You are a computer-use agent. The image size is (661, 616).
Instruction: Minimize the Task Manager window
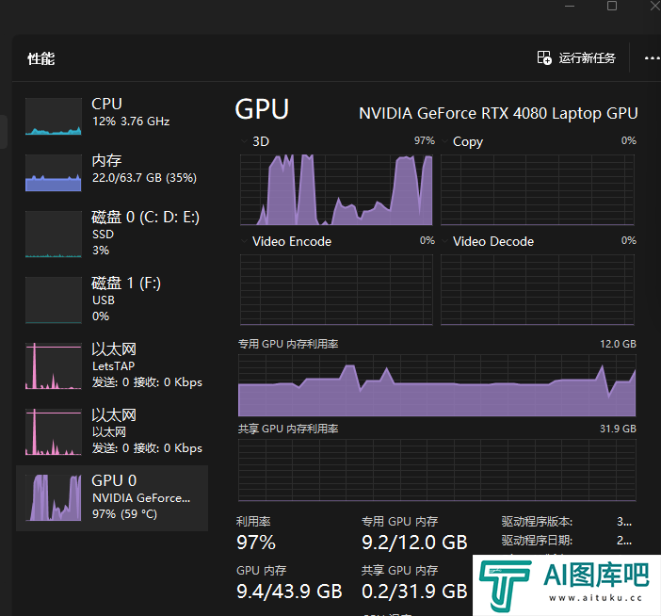coord(570,6)
